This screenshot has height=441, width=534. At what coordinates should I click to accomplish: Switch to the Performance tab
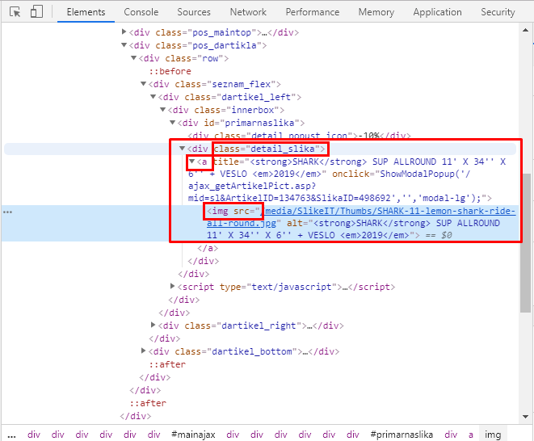[x=312, y=12]
